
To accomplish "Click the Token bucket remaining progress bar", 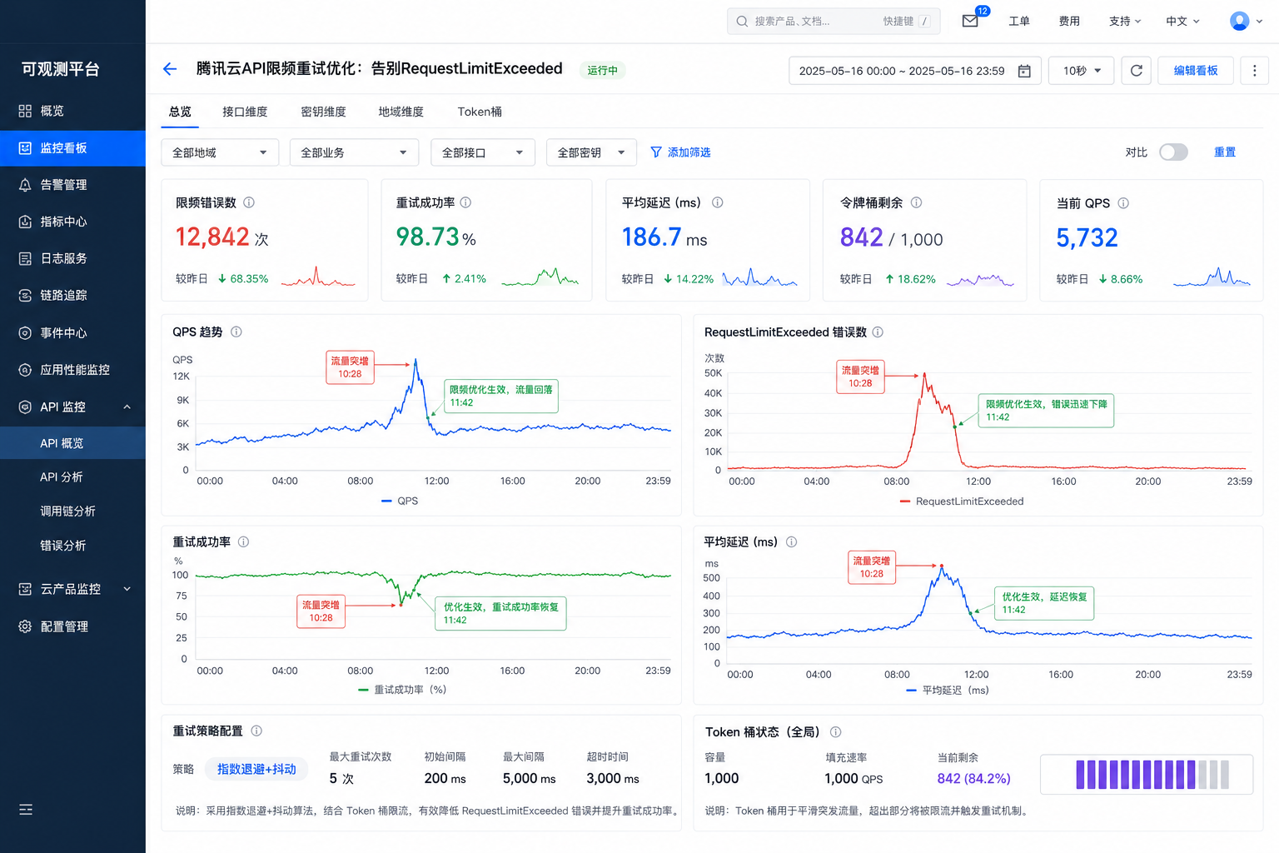I will pyautogui.click(x=1147, y=775).
